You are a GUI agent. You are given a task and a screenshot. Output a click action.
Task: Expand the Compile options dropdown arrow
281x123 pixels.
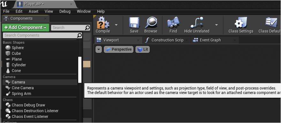116,25
